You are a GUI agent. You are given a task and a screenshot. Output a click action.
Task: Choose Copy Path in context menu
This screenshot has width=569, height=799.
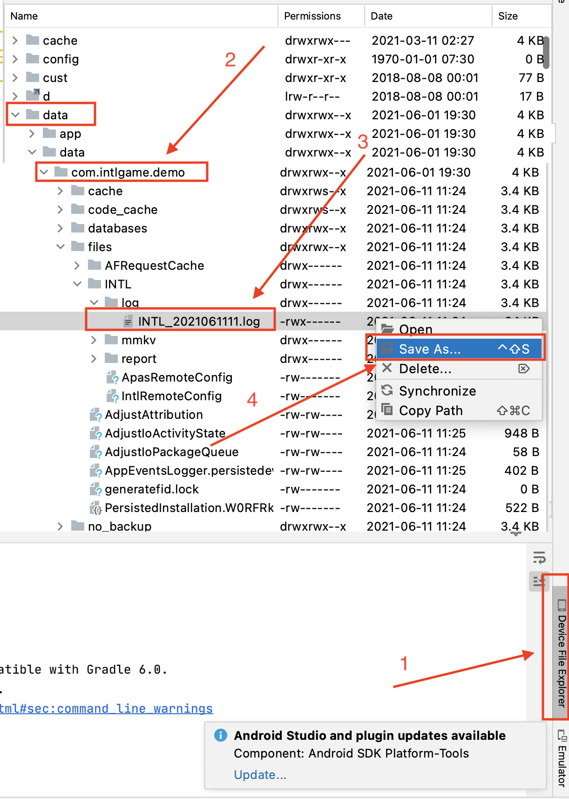459,410
